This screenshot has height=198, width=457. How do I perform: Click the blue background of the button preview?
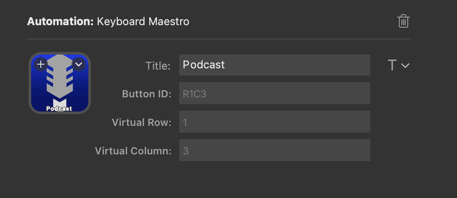[x=38, y=93]
